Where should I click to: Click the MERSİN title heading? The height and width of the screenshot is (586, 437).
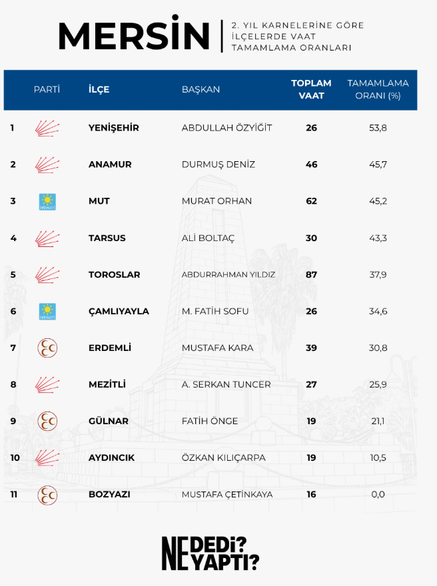coord(134,33)
